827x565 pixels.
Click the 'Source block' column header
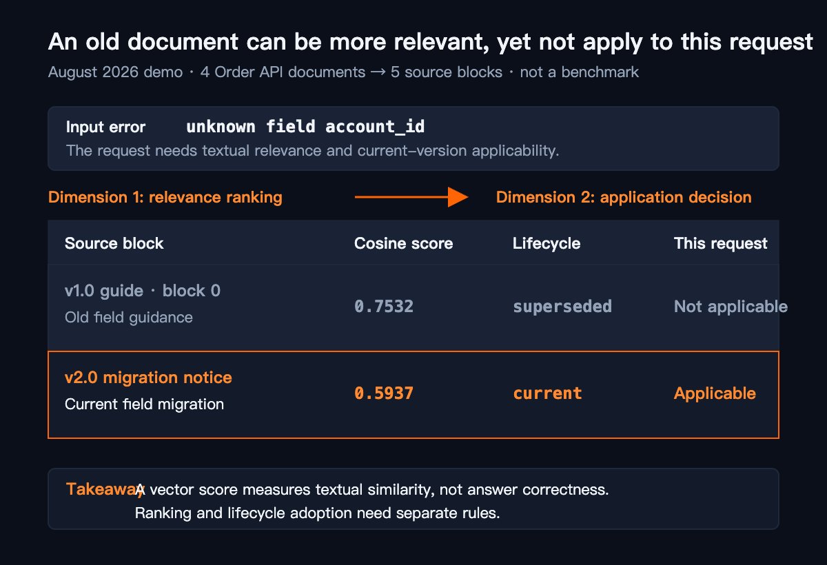pyautogui.click(x=114, y=243)
